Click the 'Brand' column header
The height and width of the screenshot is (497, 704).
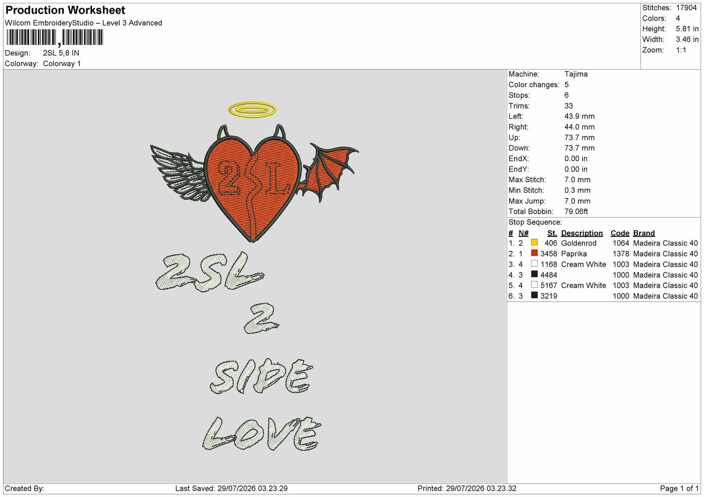coord(644,233)
